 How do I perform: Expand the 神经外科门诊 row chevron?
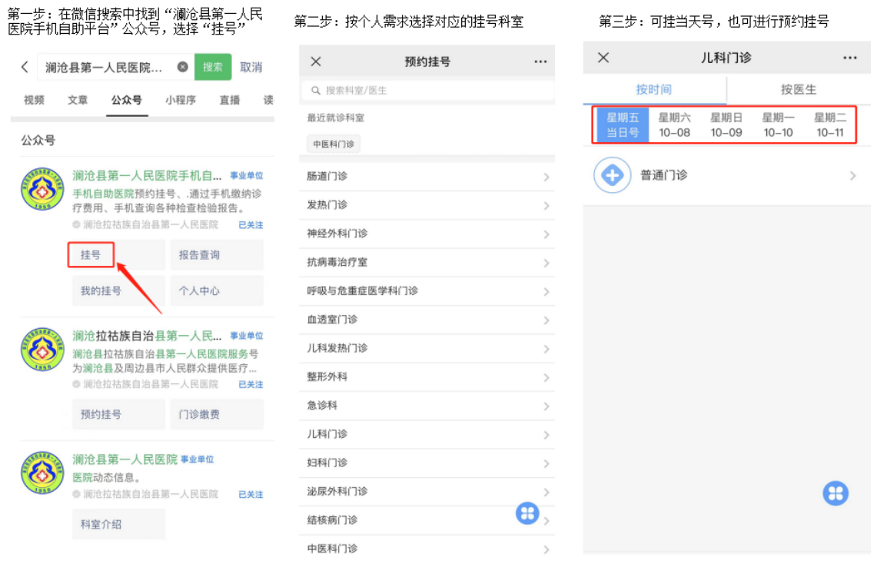(x=546, y=234)
